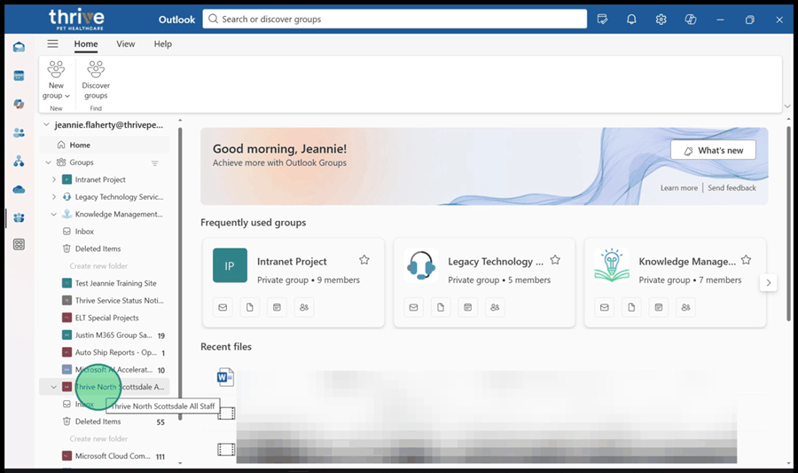
Task: Toggle the hamburger navigation pane button
Action: point(52,43)
